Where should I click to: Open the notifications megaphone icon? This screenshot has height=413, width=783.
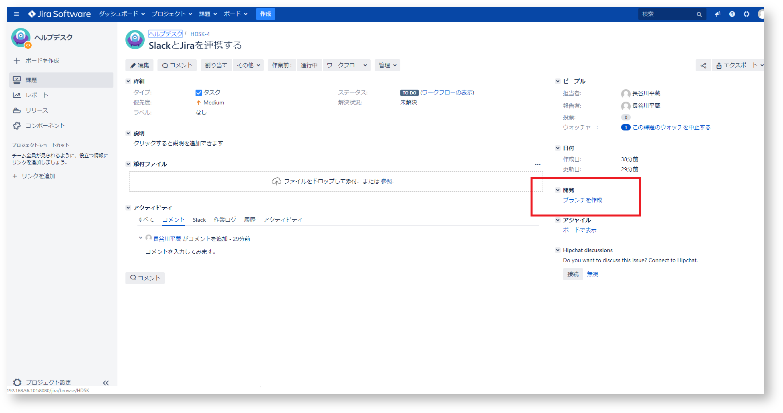(718, 14)
